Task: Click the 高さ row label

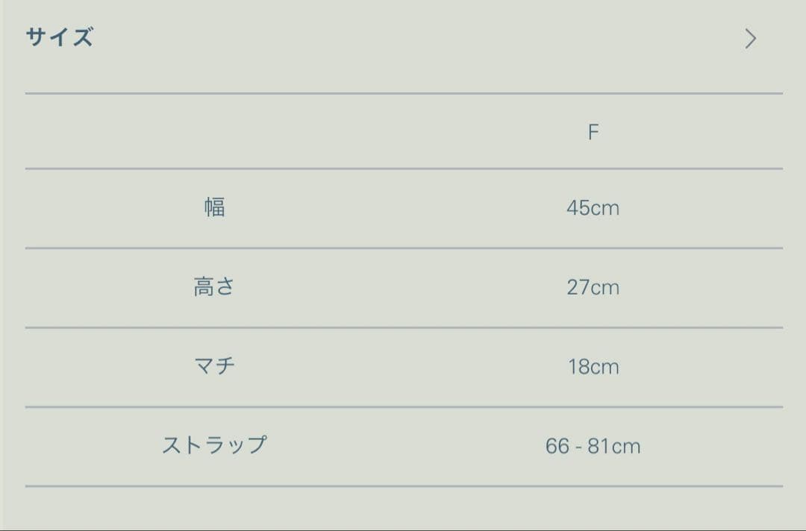Action: tap(214, 287)
